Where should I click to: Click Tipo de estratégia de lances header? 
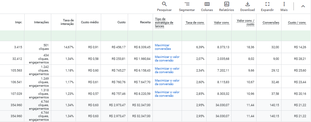tap(164, 22)
